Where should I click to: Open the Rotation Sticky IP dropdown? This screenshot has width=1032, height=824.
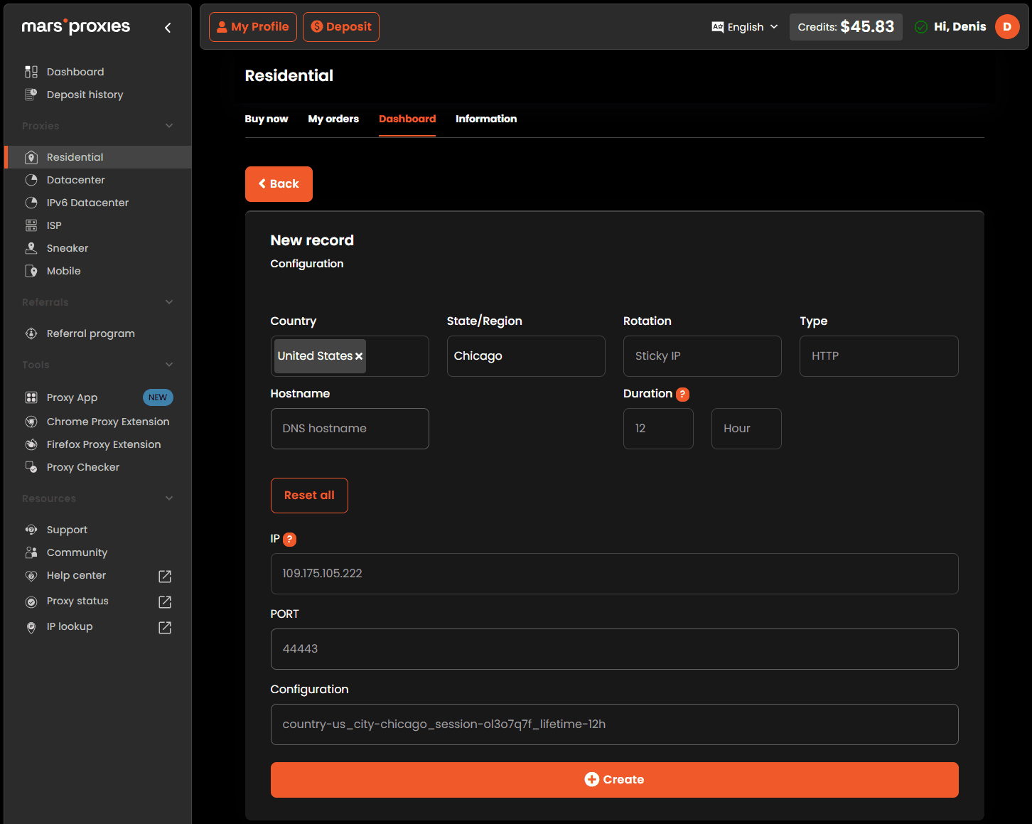click(x=702, y=356)
